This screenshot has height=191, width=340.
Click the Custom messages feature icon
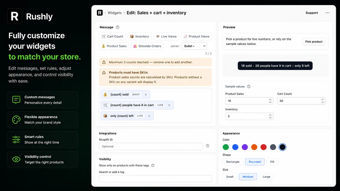16,100
